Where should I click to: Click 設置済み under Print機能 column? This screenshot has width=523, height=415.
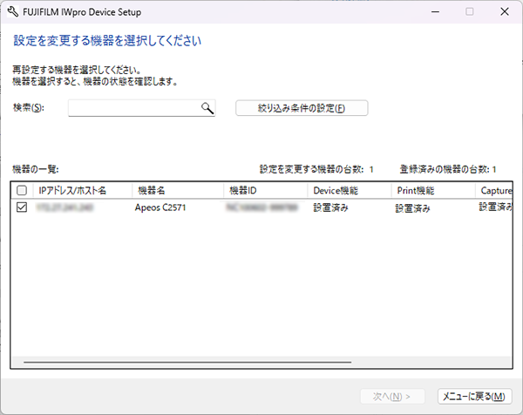(x=412, y=208)
